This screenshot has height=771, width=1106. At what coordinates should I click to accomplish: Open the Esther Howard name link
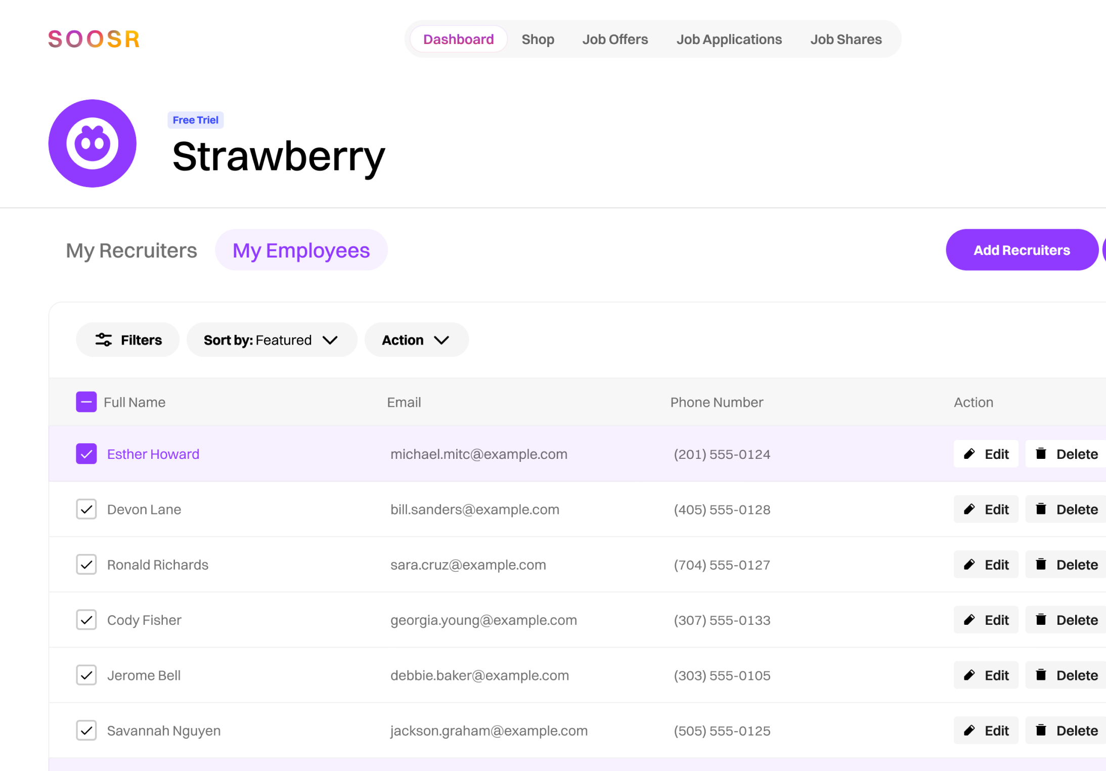pos(153,454)
